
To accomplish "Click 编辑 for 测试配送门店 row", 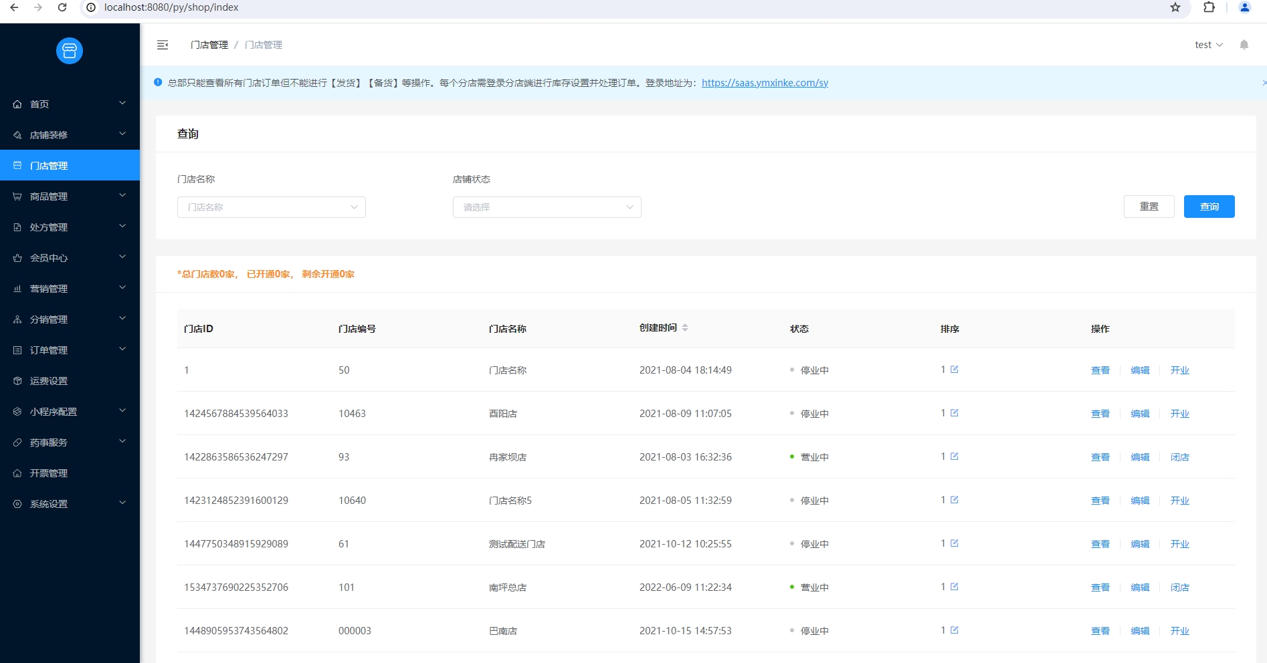I will (x=1140, y=544).
